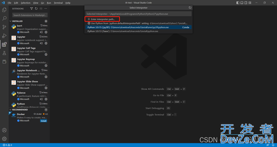Screen dimensions: 277x147
Task: Open the Jupyter Cell Tags manage gear
Action: (46, 54)
